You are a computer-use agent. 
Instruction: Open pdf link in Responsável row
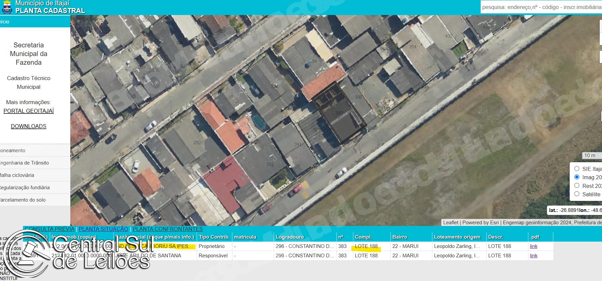[534, 256]
